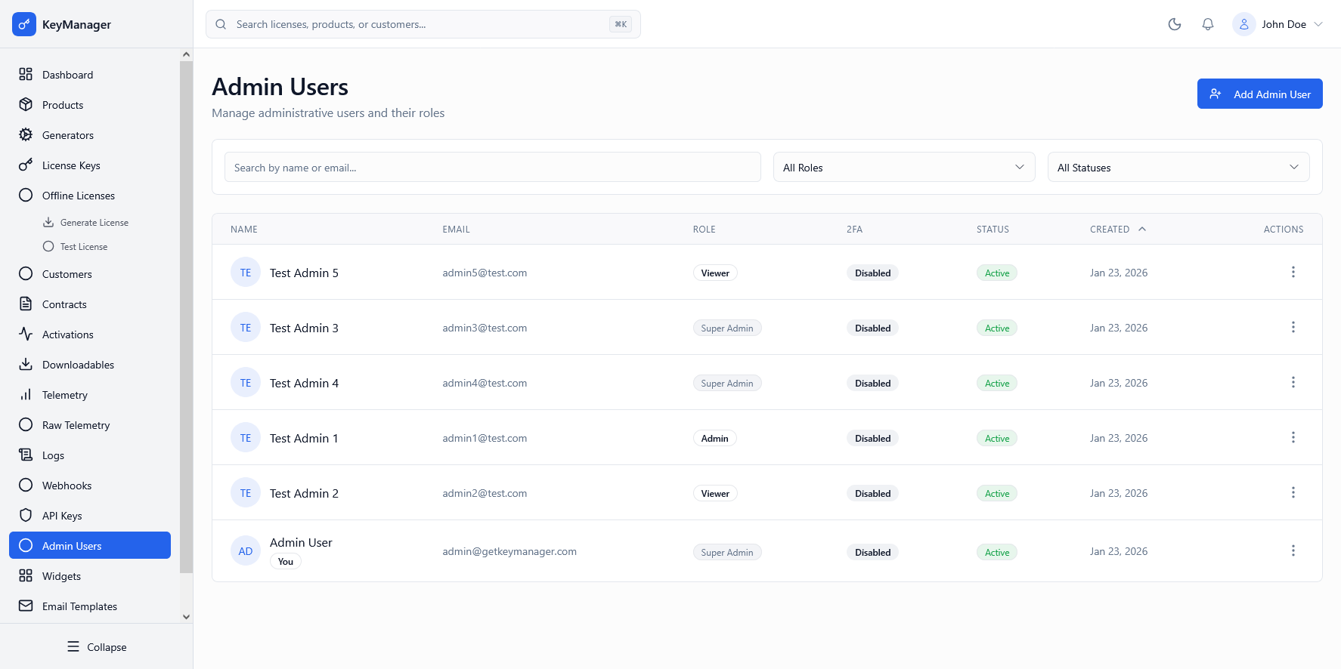Sort table by Name column header

pos(244,229)
